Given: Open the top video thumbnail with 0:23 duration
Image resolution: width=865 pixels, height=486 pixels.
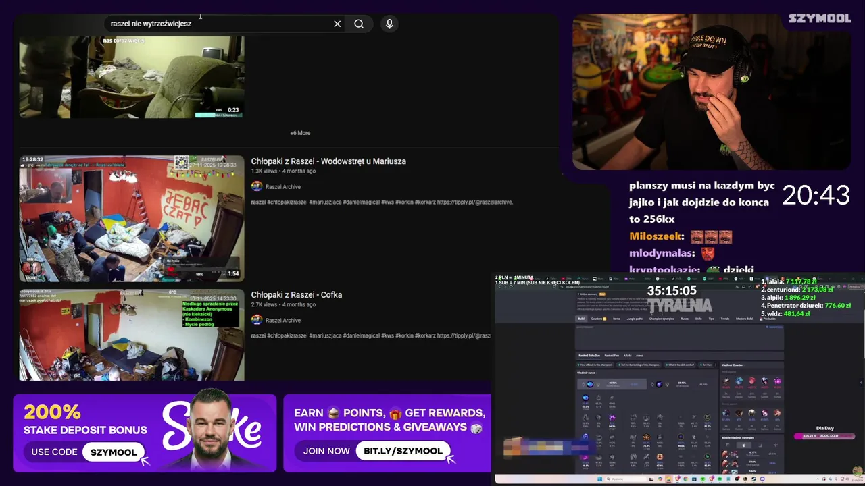Looking at the screenshot, I should click(132, 77).
